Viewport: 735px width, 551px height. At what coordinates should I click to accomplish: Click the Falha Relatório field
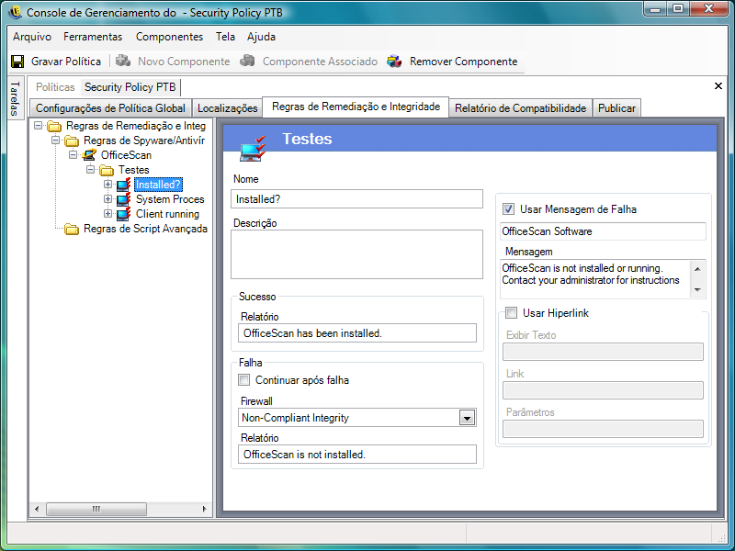point(357,455)
